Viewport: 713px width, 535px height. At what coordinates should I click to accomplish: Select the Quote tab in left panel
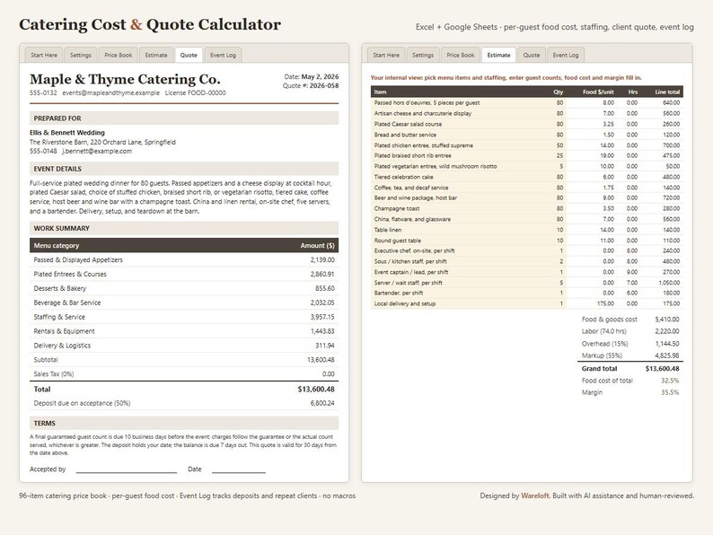click(189, 55)
